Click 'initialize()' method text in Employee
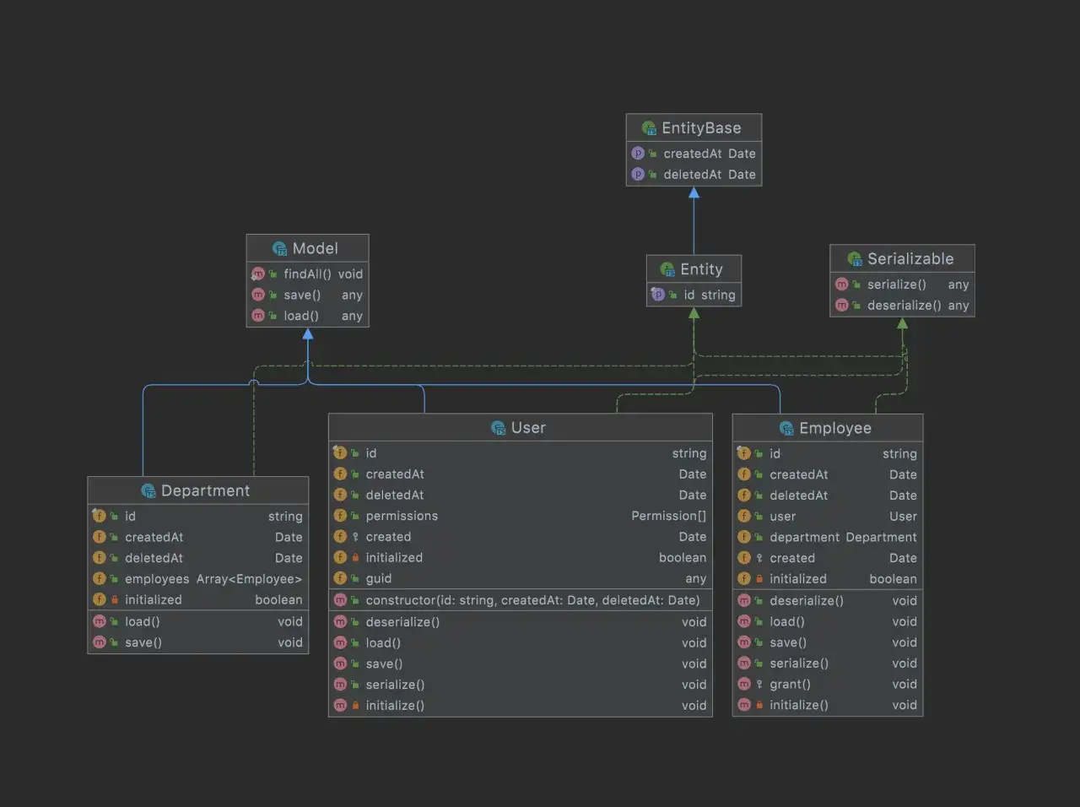The image size is (1080, 807). pyautogui.click(x=799, y=706)
